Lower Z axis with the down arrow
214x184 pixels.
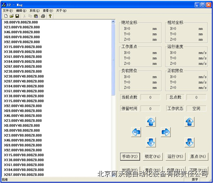point(190,143)
